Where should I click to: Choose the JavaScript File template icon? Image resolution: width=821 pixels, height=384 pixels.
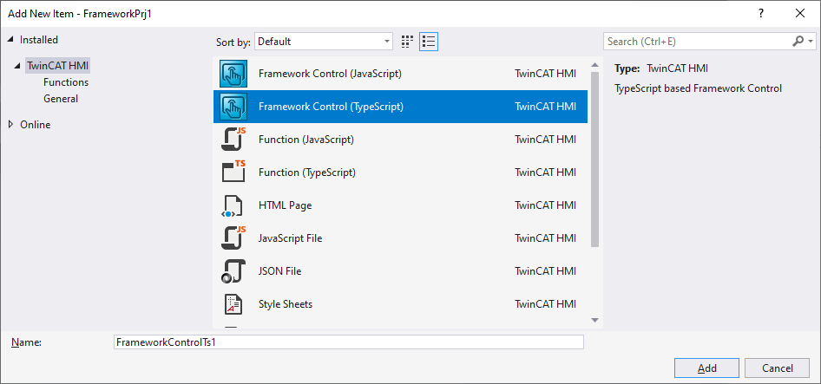tap(233, 238)
